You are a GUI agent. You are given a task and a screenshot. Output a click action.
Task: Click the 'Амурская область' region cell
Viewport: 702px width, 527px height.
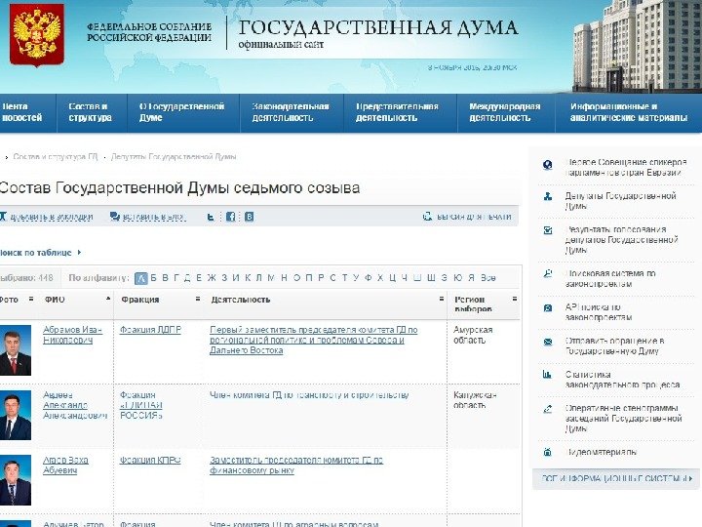(x=473, y=335)
